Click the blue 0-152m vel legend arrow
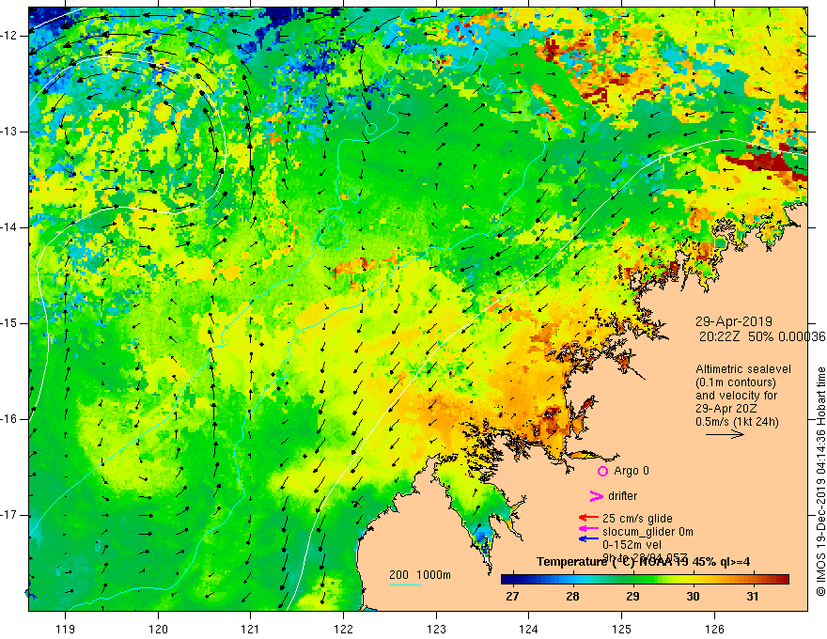Image resolution: width=827 pixels, height=639 pixels. point(588,538)
